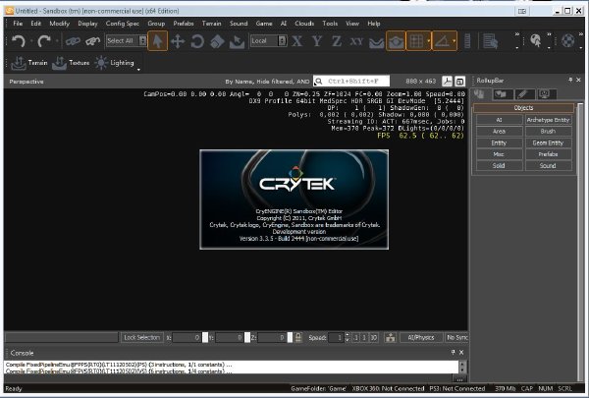Screen dimensions: 589x398
Task: Click the Sound object button
Action: pyautogui.click(x=548, y=166)
